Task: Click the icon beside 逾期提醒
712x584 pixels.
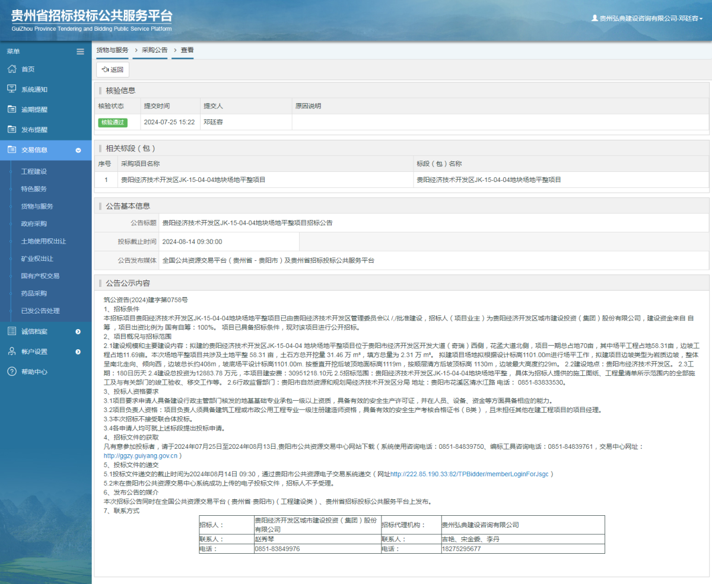Action: coord(12,109)
